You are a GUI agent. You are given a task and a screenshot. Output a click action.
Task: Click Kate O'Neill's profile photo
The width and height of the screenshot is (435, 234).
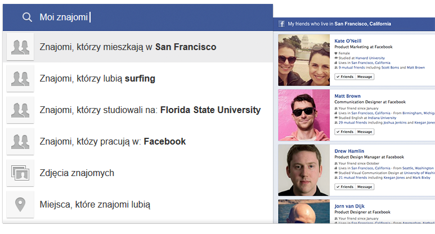tap(304, 60)
